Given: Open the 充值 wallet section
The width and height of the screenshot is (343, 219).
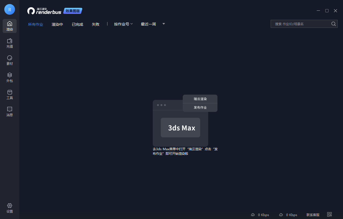Looking at the screenshot, I should click(x=10, y=43).
